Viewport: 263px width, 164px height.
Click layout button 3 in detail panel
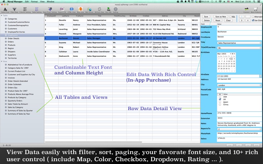point(242,20)
